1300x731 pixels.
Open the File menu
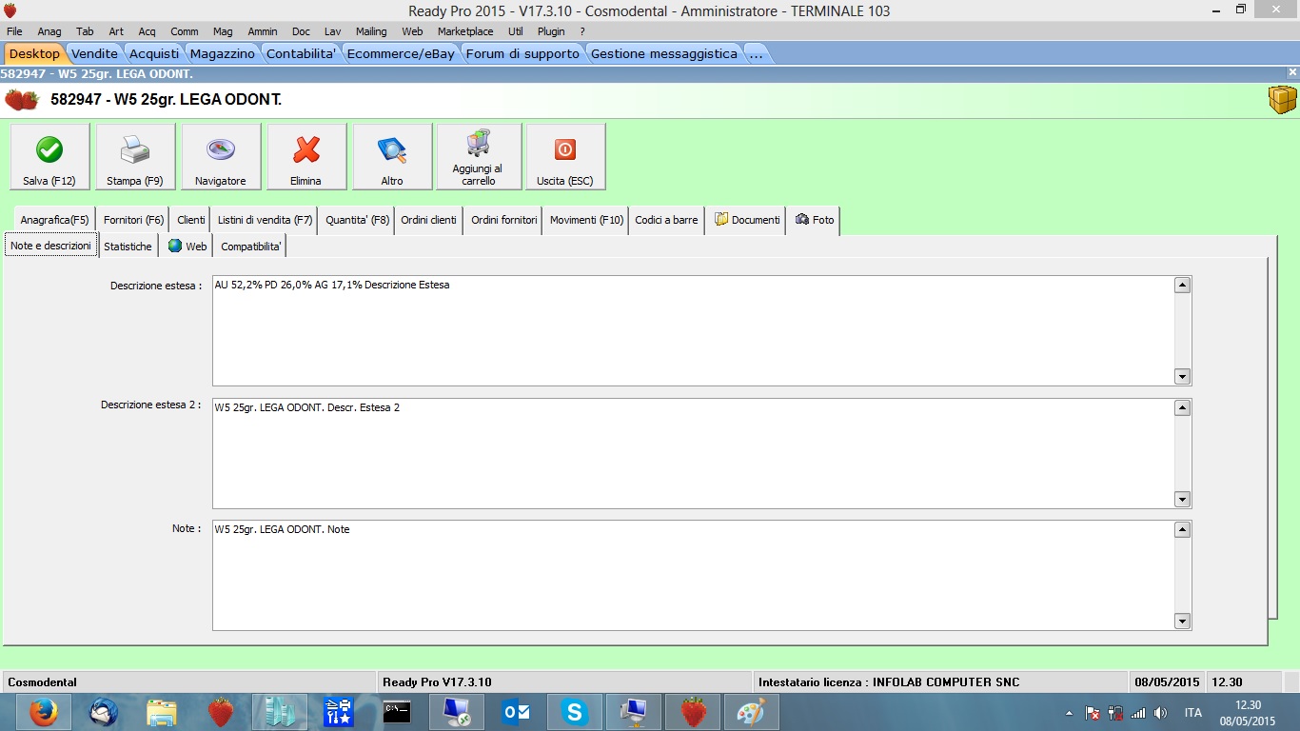[14, 31]
